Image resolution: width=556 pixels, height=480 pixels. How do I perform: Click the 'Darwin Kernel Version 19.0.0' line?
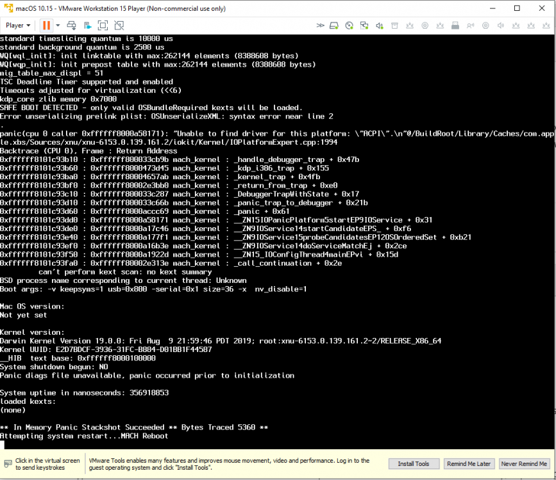point(221,341)
